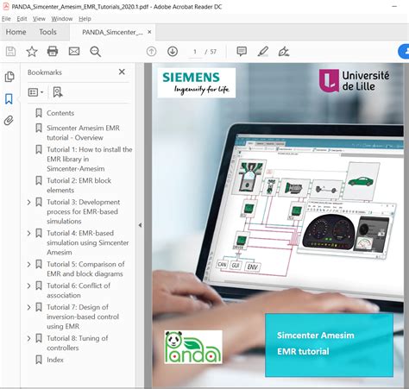Send file by email envelope icon
Viewport: 409px width, 389px height.
pyautogui.click(x=74, y=52)
